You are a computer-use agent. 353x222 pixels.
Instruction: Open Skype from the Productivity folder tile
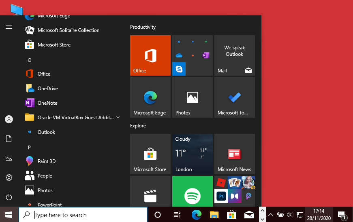coord(179,69)
